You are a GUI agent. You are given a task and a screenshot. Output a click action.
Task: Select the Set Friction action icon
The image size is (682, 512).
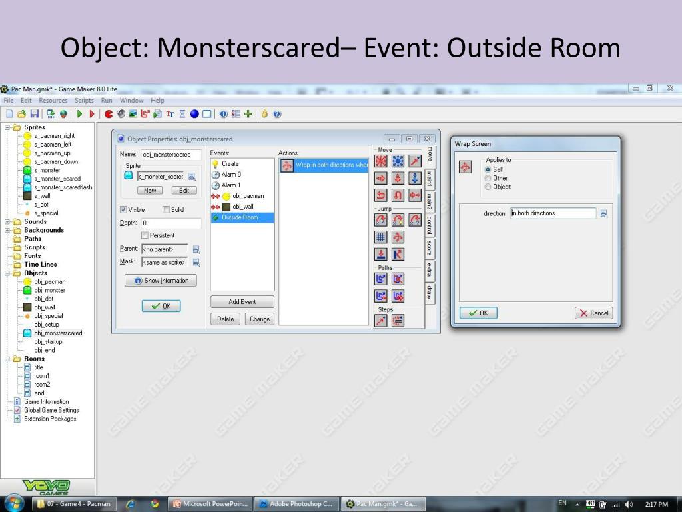click(x=415, y=195)
